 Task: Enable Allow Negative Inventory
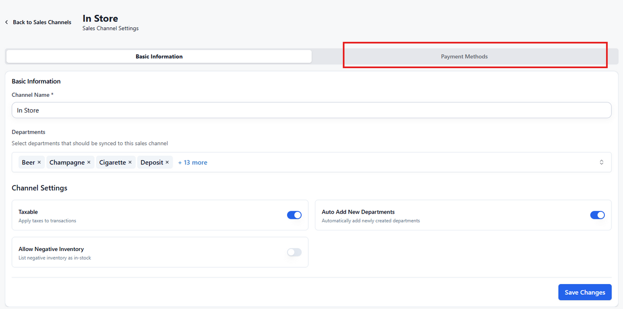pyautogui.click(x=294, y=252)
